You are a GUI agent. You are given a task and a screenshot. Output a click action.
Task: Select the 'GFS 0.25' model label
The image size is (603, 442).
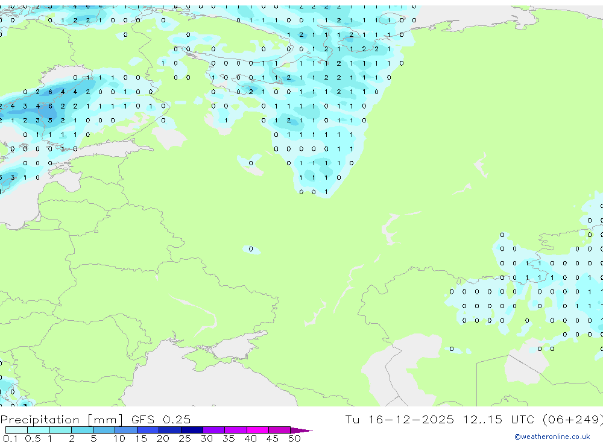click(x=161, y=419)
